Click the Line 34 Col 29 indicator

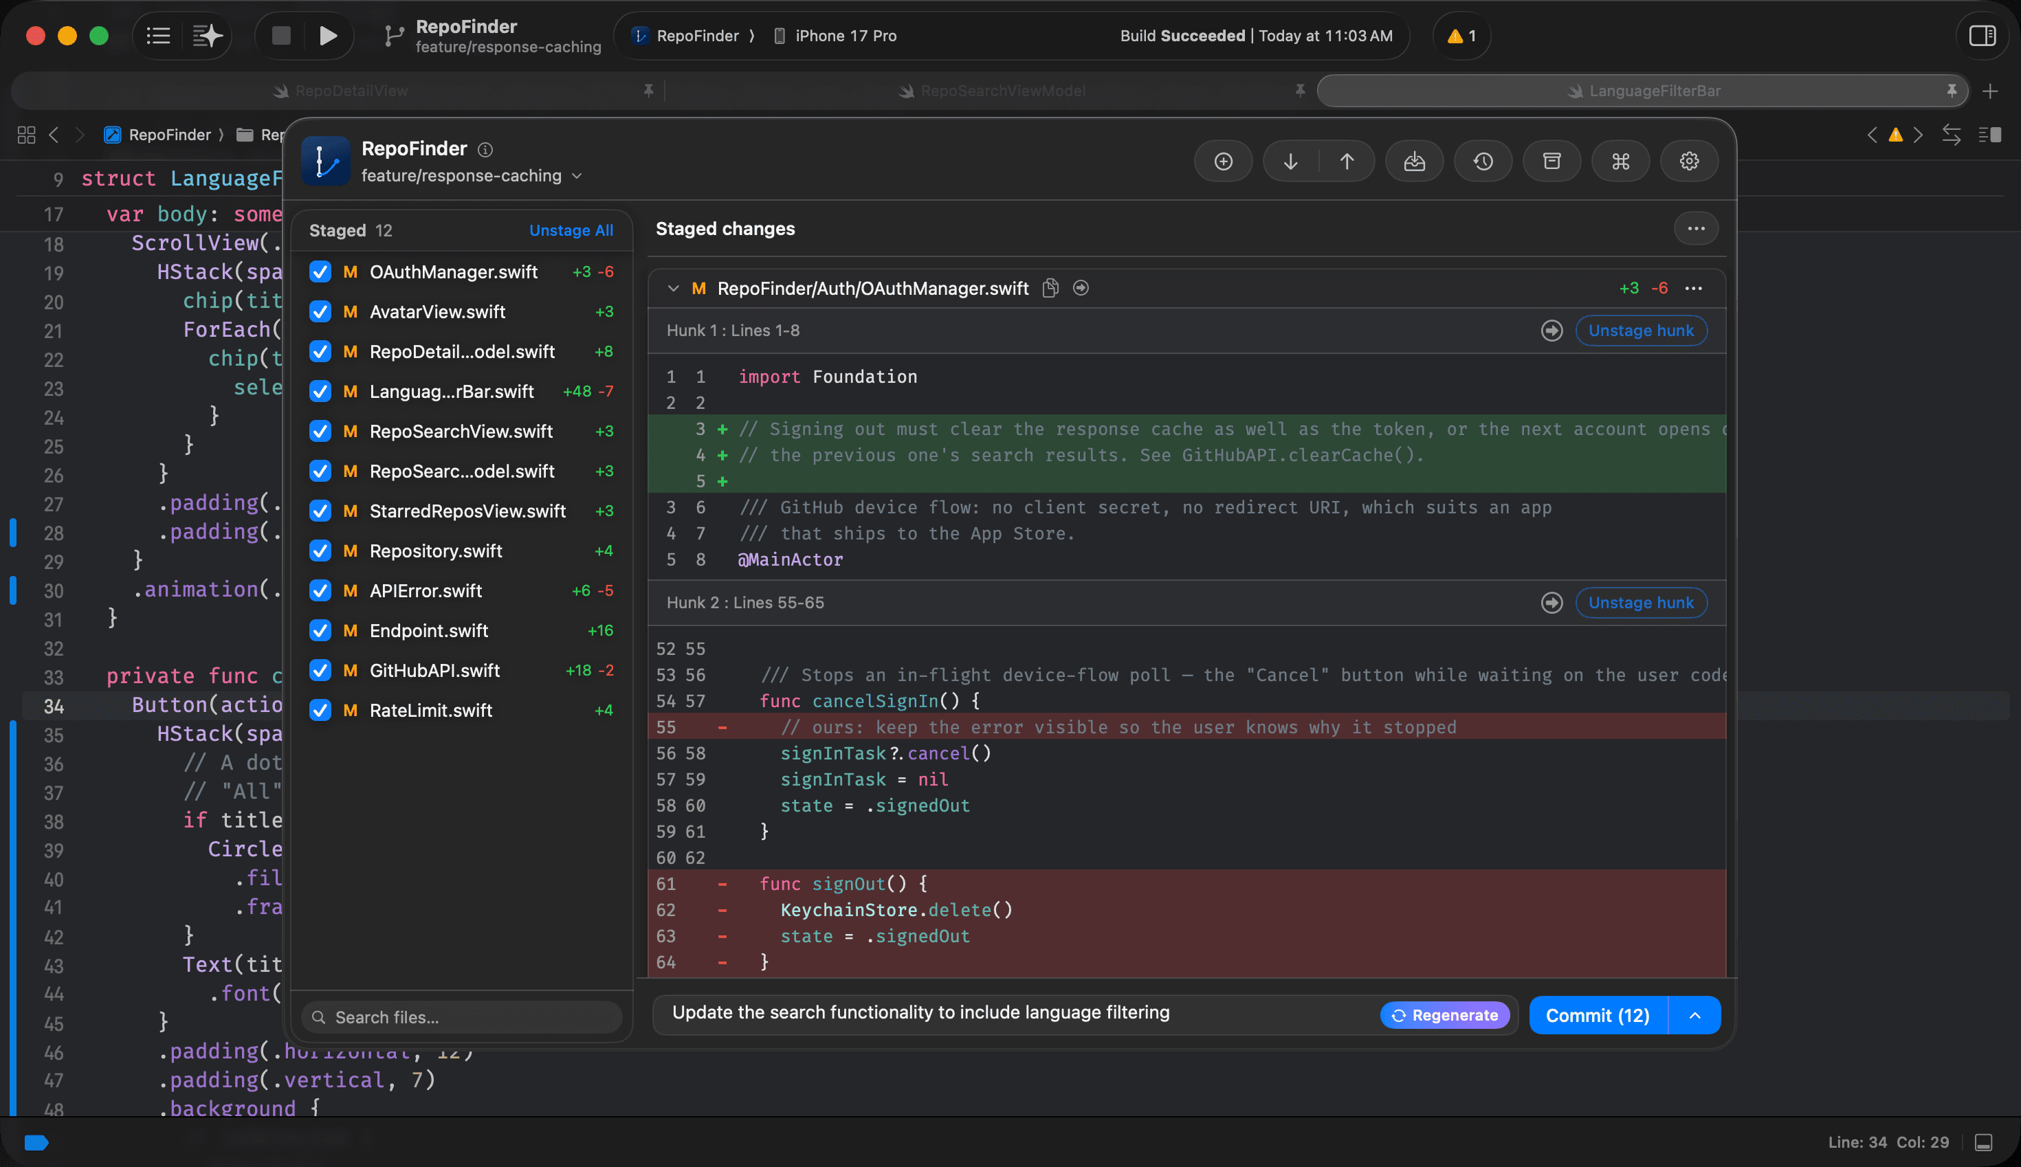[1888, 1142]
